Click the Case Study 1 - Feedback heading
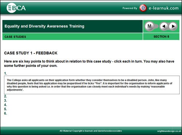Image resolution: width=182 pixels, height=135 pixels. pyautogui.click(x=31, y=53)
